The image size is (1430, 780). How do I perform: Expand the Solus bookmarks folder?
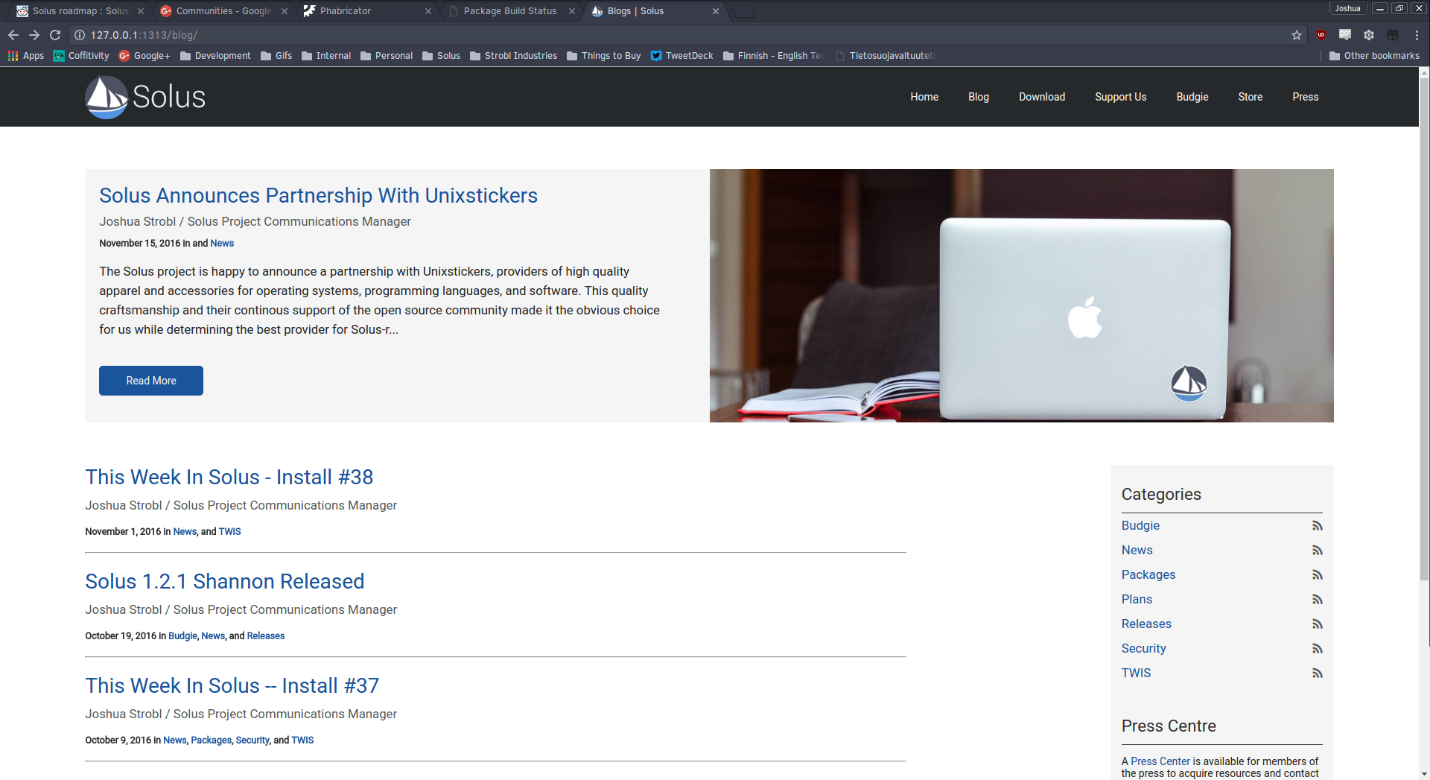[x=441, y=56]
